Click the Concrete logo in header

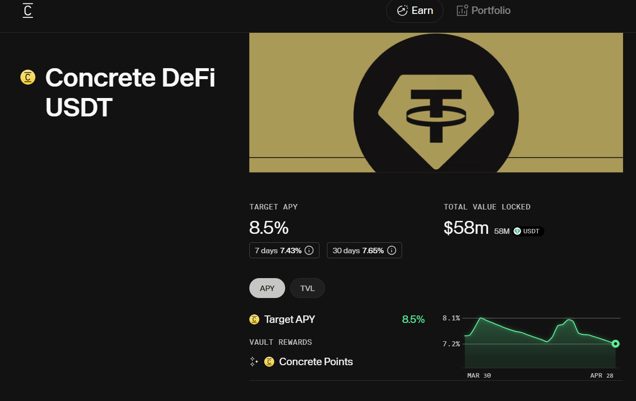pos(28,10)
